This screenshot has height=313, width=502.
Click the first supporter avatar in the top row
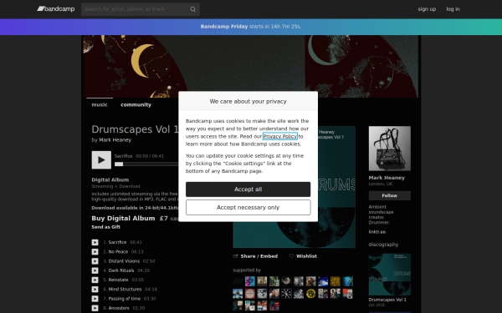tap(238, 281)
